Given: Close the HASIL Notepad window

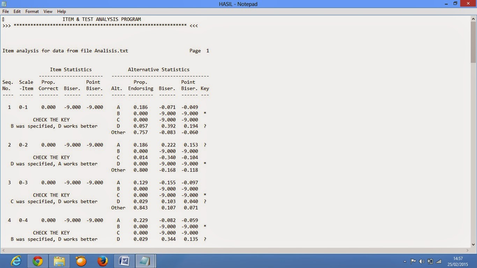Looking at the screenshot, I should (x=468, y=3).
